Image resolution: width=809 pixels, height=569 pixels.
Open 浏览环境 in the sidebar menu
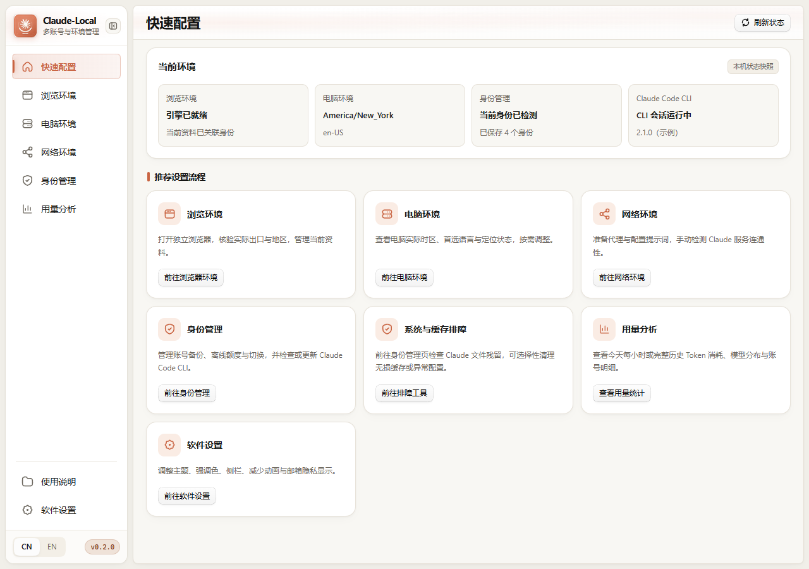66,95
